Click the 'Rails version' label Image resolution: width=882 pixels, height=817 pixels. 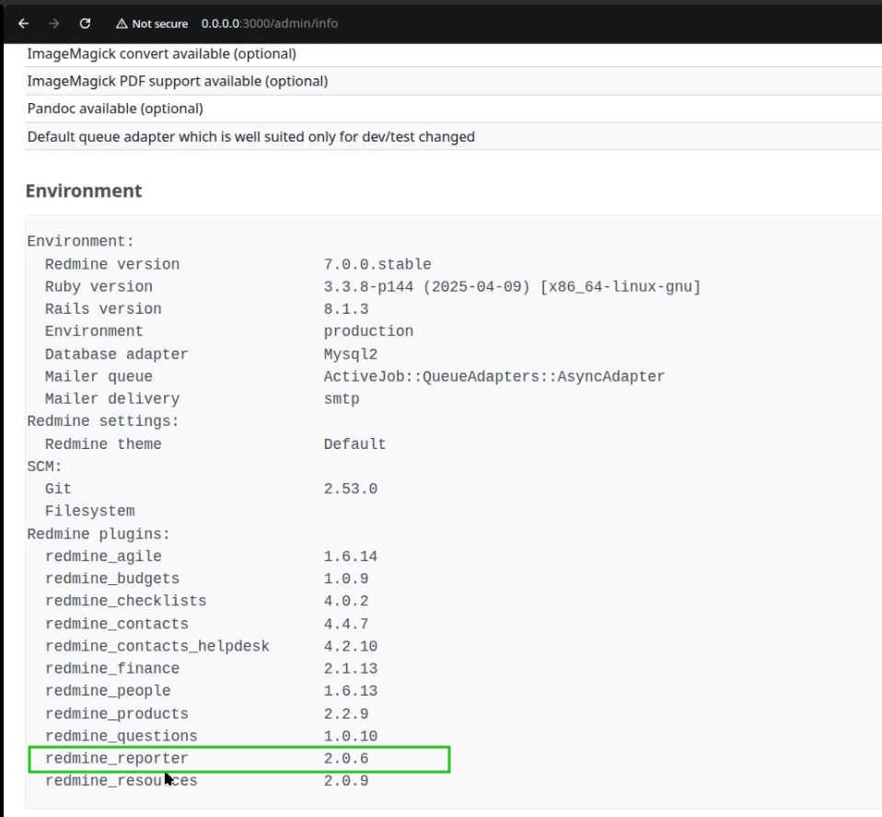point(103,309)
